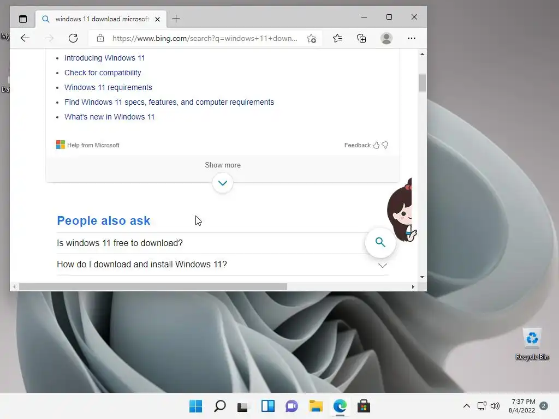This screenshot has height=419, width=559.
Task: Give thumbs down feedback
Action: click(x=385, y=145)
